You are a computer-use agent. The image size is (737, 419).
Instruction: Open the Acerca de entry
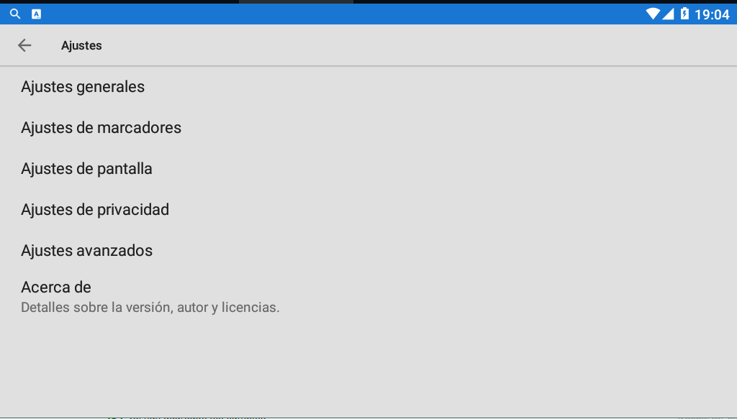pyautogui.click(x=56, y=287)
